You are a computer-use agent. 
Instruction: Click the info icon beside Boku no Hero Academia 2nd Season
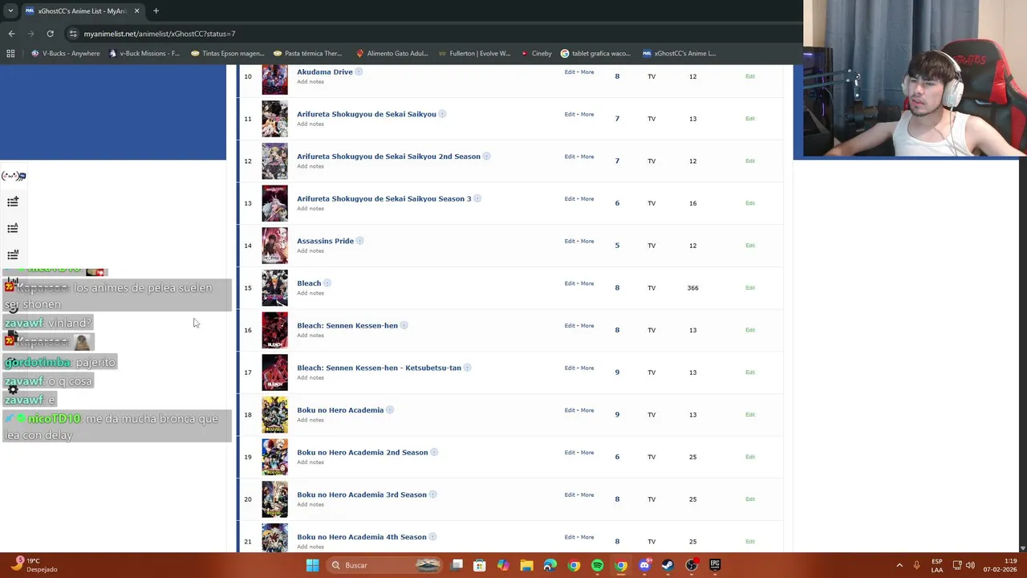[x=434, y=452]
